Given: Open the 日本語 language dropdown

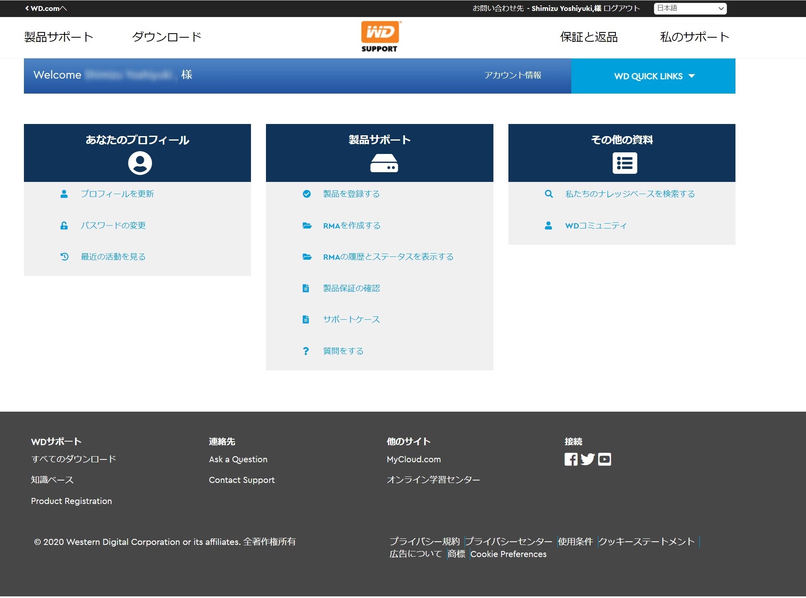Looking at the screenshot, I should [x=690, y=9].
